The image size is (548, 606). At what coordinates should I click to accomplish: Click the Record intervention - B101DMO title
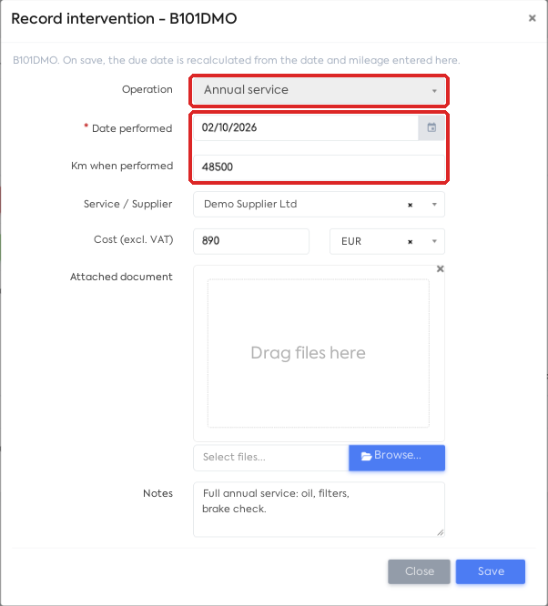coord(124,18)
